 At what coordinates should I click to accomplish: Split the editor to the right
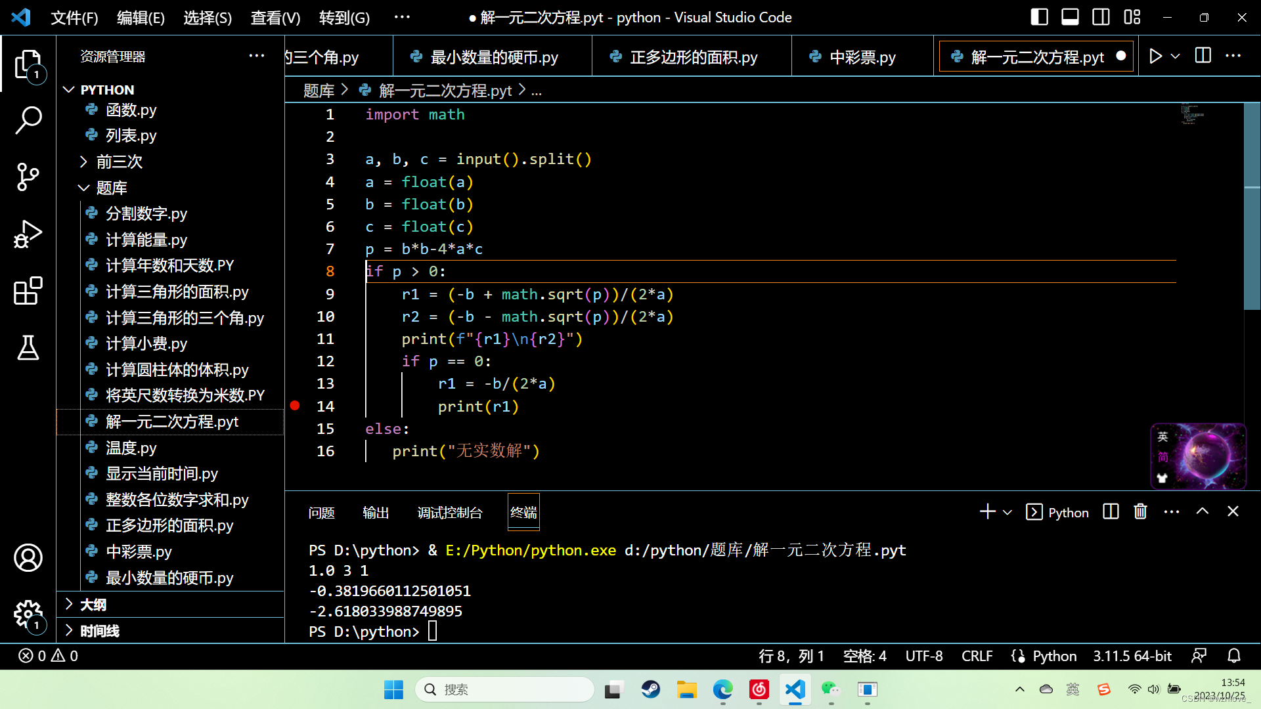[1203, 56]
